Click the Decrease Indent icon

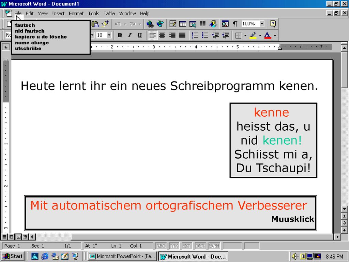(x=215, y=35)
